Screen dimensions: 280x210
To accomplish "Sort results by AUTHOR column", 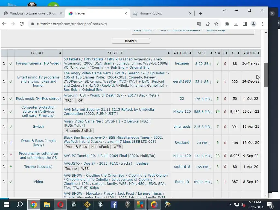I will 182,53.
